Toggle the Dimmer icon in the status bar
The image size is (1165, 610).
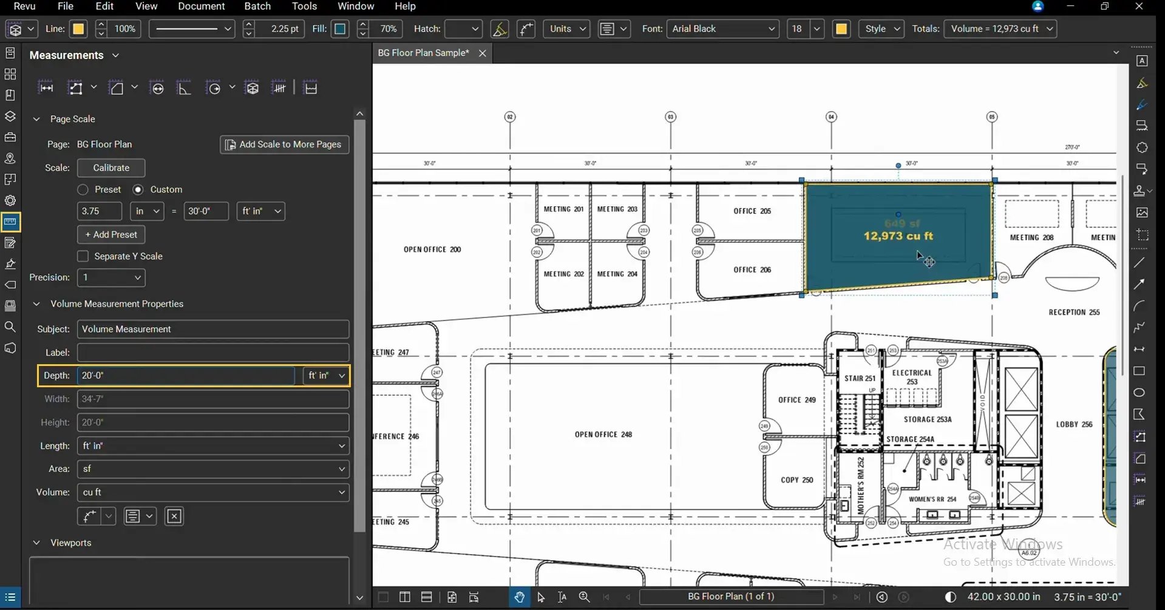(x=951, y=597)
